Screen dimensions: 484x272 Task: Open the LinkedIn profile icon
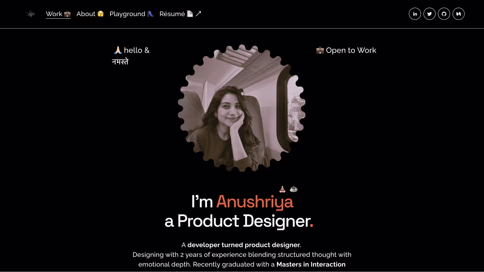point(415,14)
